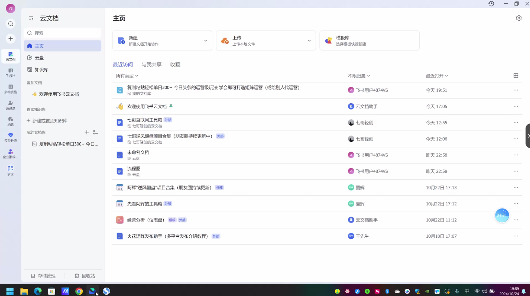
Task: Open 回收站 recycle bin
Action: click(85, 276)
